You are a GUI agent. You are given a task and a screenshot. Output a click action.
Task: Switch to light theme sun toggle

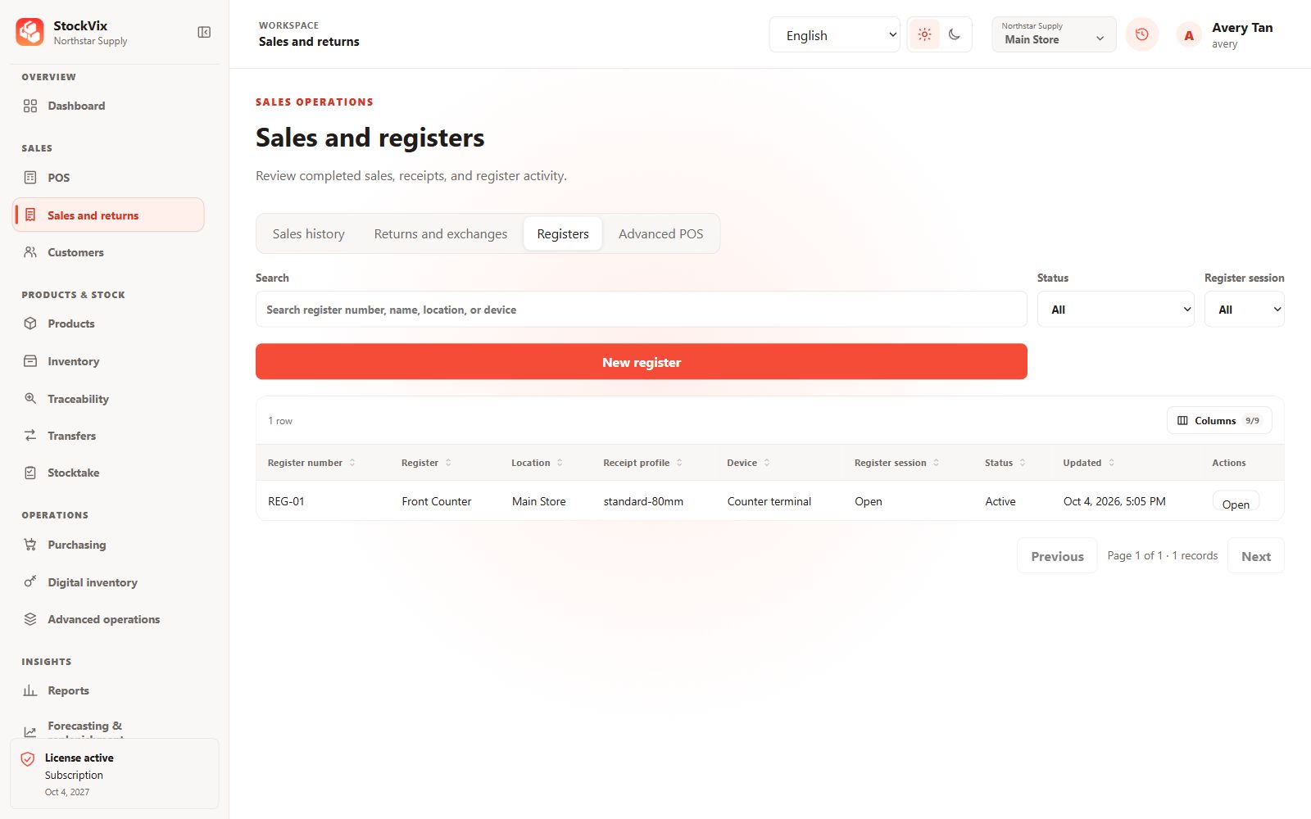point(925,34)
